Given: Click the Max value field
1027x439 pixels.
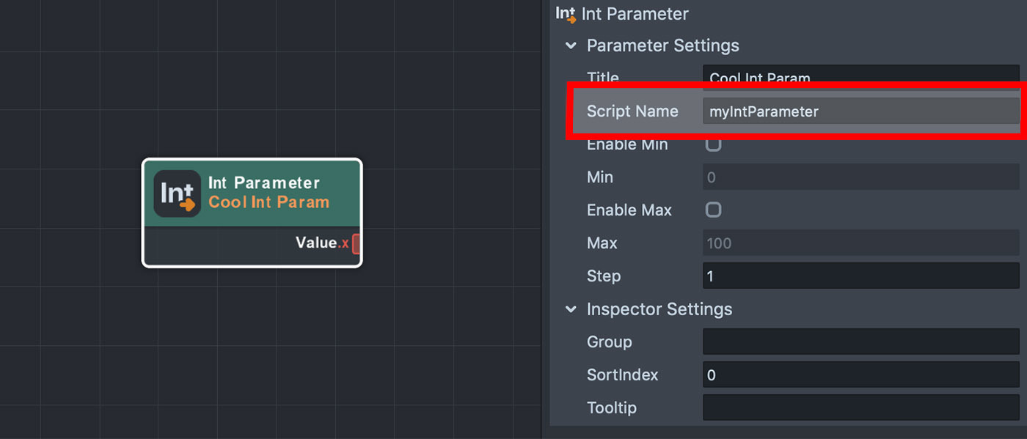Looking at the screenshot, I should (860, 243).
